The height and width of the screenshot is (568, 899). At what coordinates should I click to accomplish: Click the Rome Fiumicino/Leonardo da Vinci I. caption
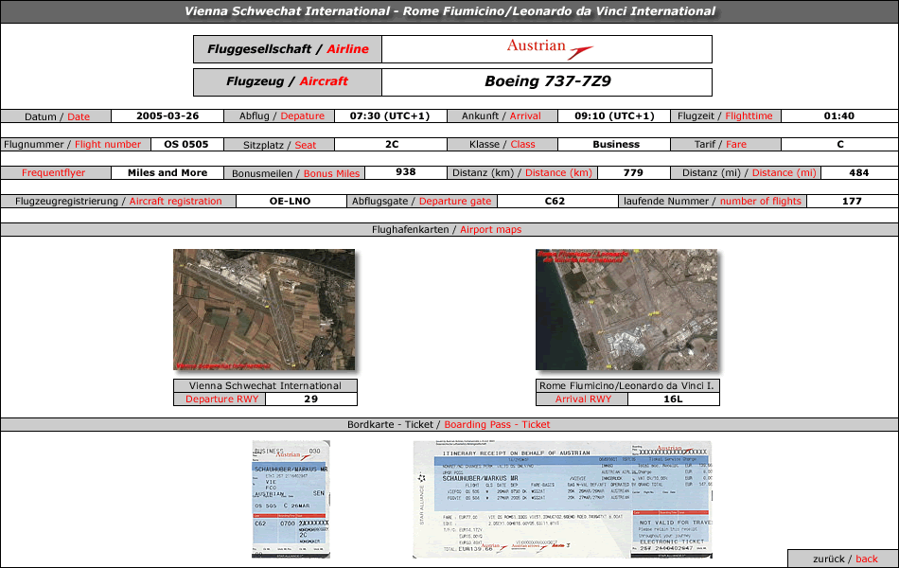click(627, 385)
